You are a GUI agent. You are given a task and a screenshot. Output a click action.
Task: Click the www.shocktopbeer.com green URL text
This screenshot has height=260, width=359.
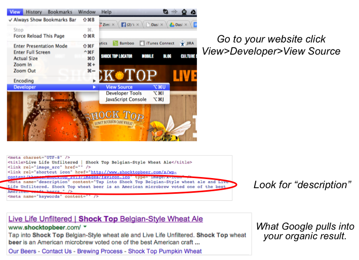45,227
